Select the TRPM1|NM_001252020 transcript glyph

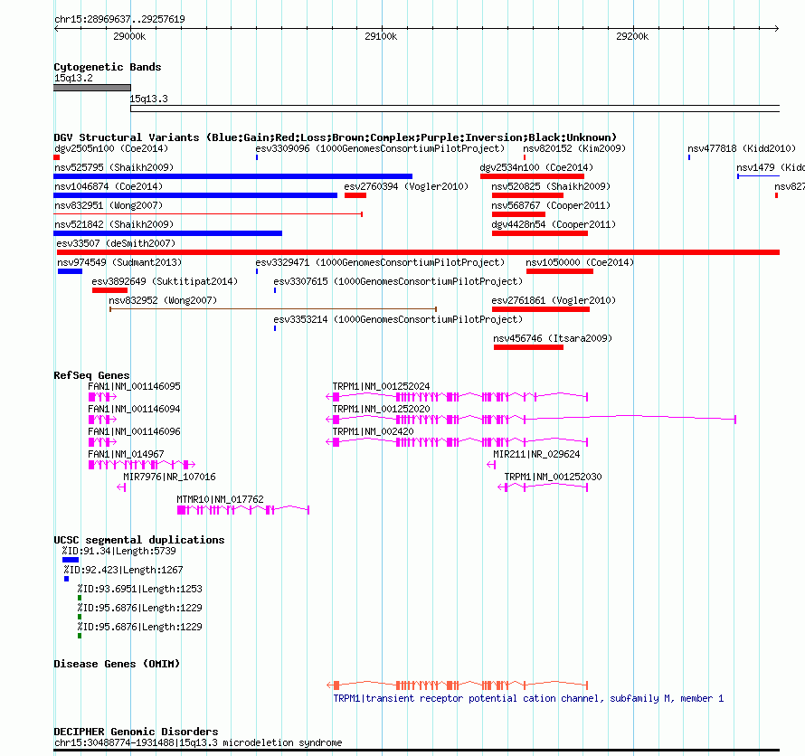click(531, 420)
